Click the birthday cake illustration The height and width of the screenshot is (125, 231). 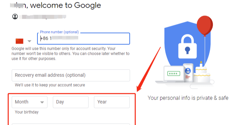(x=202, y=72)
